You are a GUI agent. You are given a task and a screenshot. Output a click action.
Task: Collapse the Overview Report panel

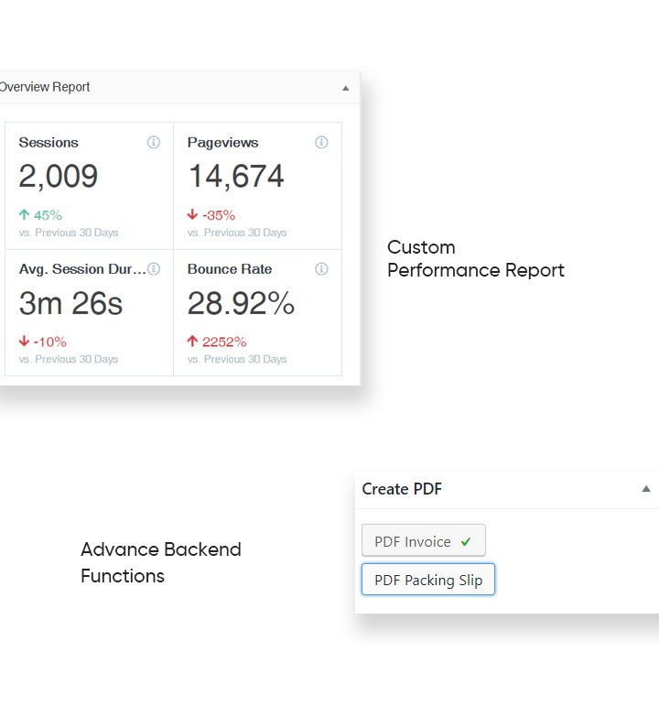coord(345,88)
